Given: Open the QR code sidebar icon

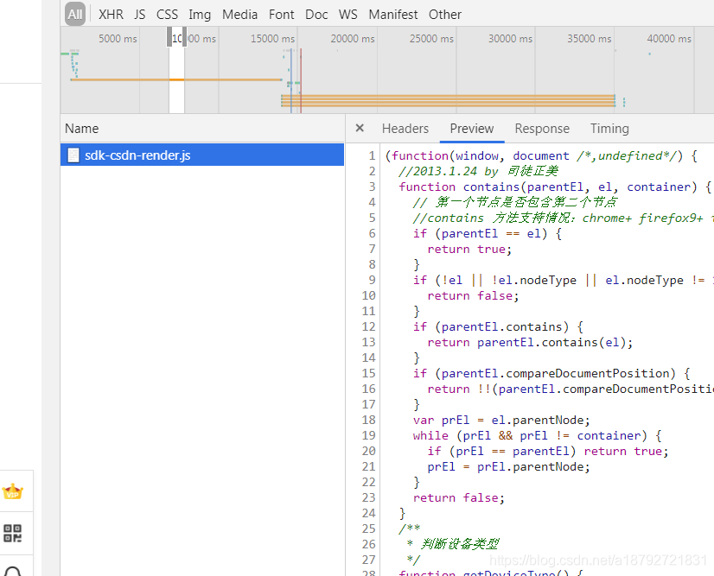Looking at the screenshot, I should [12, 533].
